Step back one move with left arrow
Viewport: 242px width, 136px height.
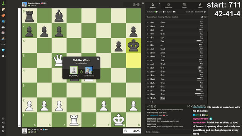tap(192, 106)
